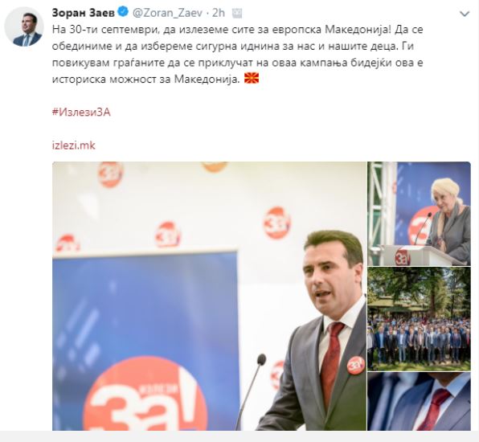This screenshot has height=442, width=479.
Task: Open thumbnail of blonde woman at podium
Action: [x=419, y=214]
